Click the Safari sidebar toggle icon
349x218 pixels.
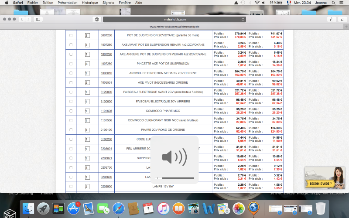[x=38, y=19]
